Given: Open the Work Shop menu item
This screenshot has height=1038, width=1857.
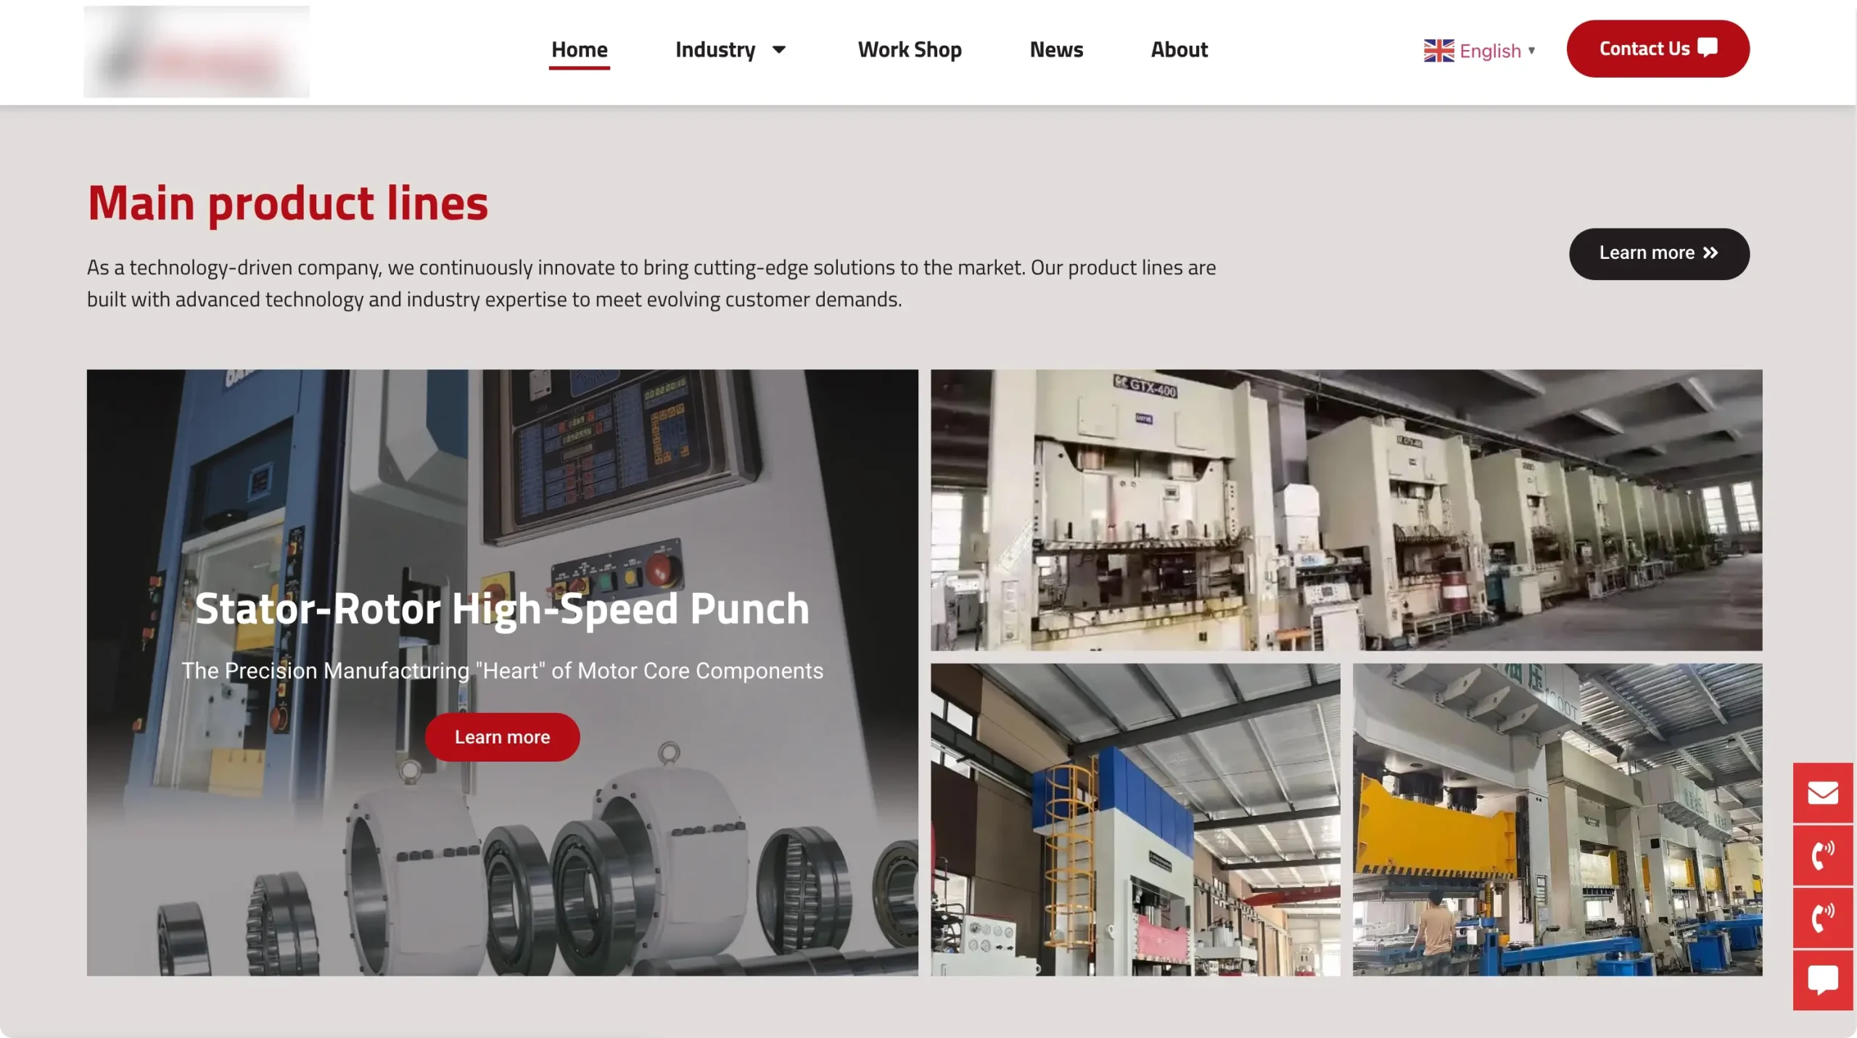Looking at the screenshot, I should coord(910,49).
